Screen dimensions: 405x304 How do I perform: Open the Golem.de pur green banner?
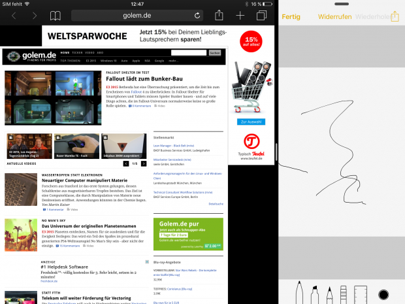(188, 234)
